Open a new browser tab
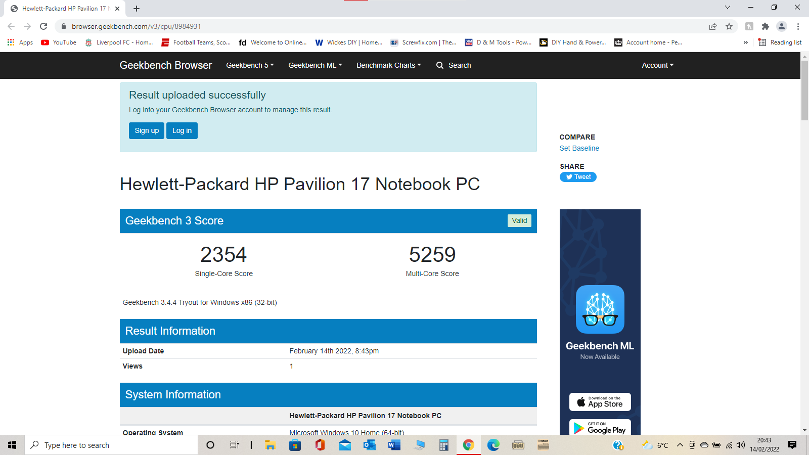Image resolution: width=809 pixels, height=455 pixels. (137, 9)
